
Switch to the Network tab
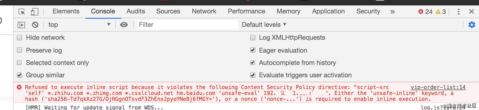pos(204,11)
